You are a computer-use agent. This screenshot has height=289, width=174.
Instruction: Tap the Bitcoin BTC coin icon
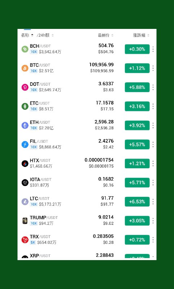(x=25, y=68)
